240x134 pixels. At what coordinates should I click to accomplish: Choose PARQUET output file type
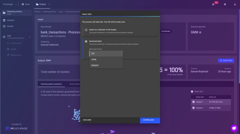pyautogui.click(x=106, y=66)
